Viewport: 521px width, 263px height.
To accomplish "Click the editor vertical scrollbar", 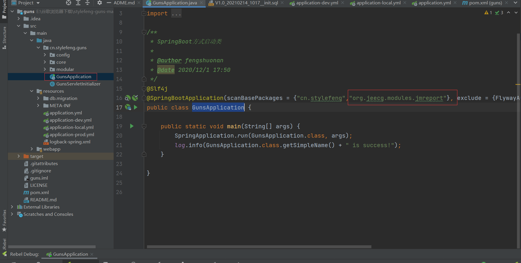I will click(x=518, y=141).
